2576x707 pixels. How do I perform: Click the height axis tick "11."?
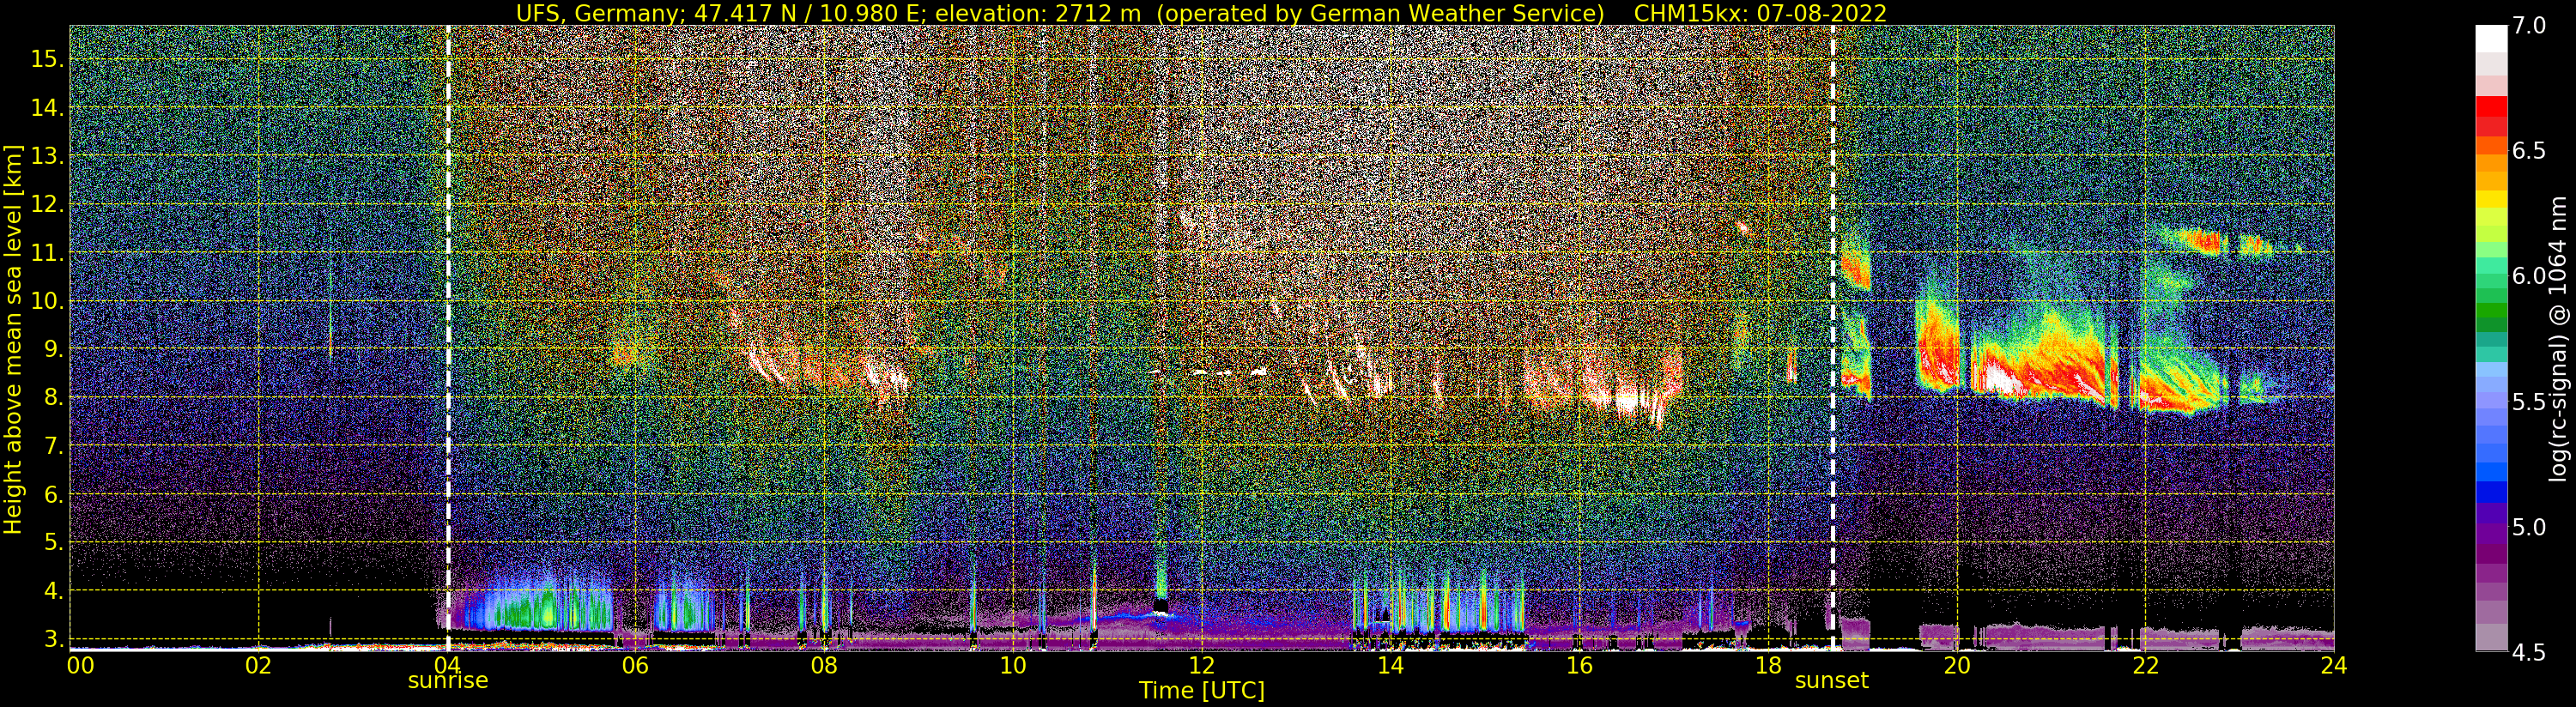pyautogui.click(x=48, y=253)
